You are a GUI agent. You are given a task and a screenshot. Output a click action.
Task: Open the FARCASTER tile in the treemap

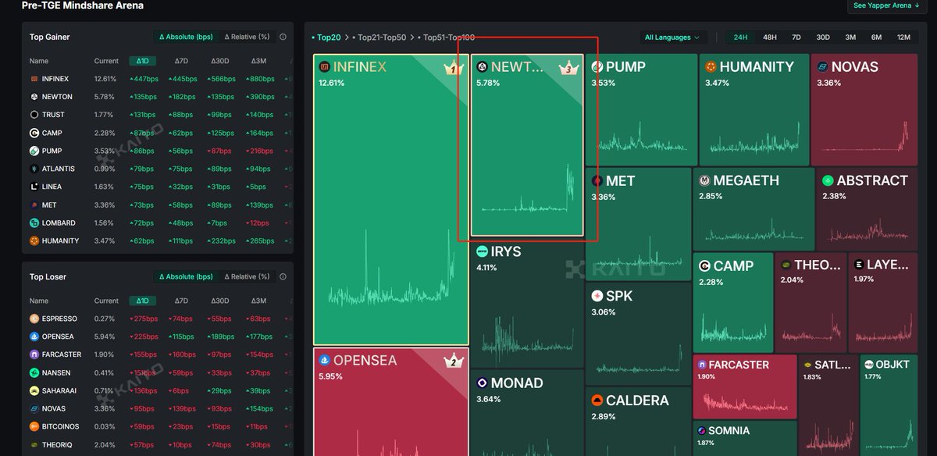pos(745,387)
